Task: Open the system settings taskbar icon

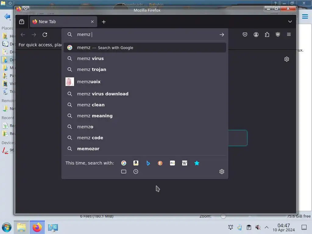Action: coord(53,227)
